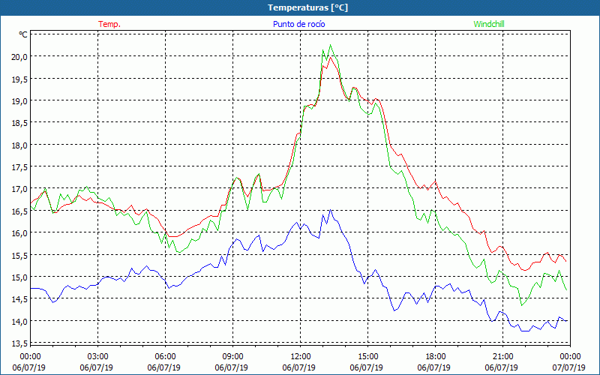
Task: Click the '06:00' time axis label
Action: coord(165,357)
